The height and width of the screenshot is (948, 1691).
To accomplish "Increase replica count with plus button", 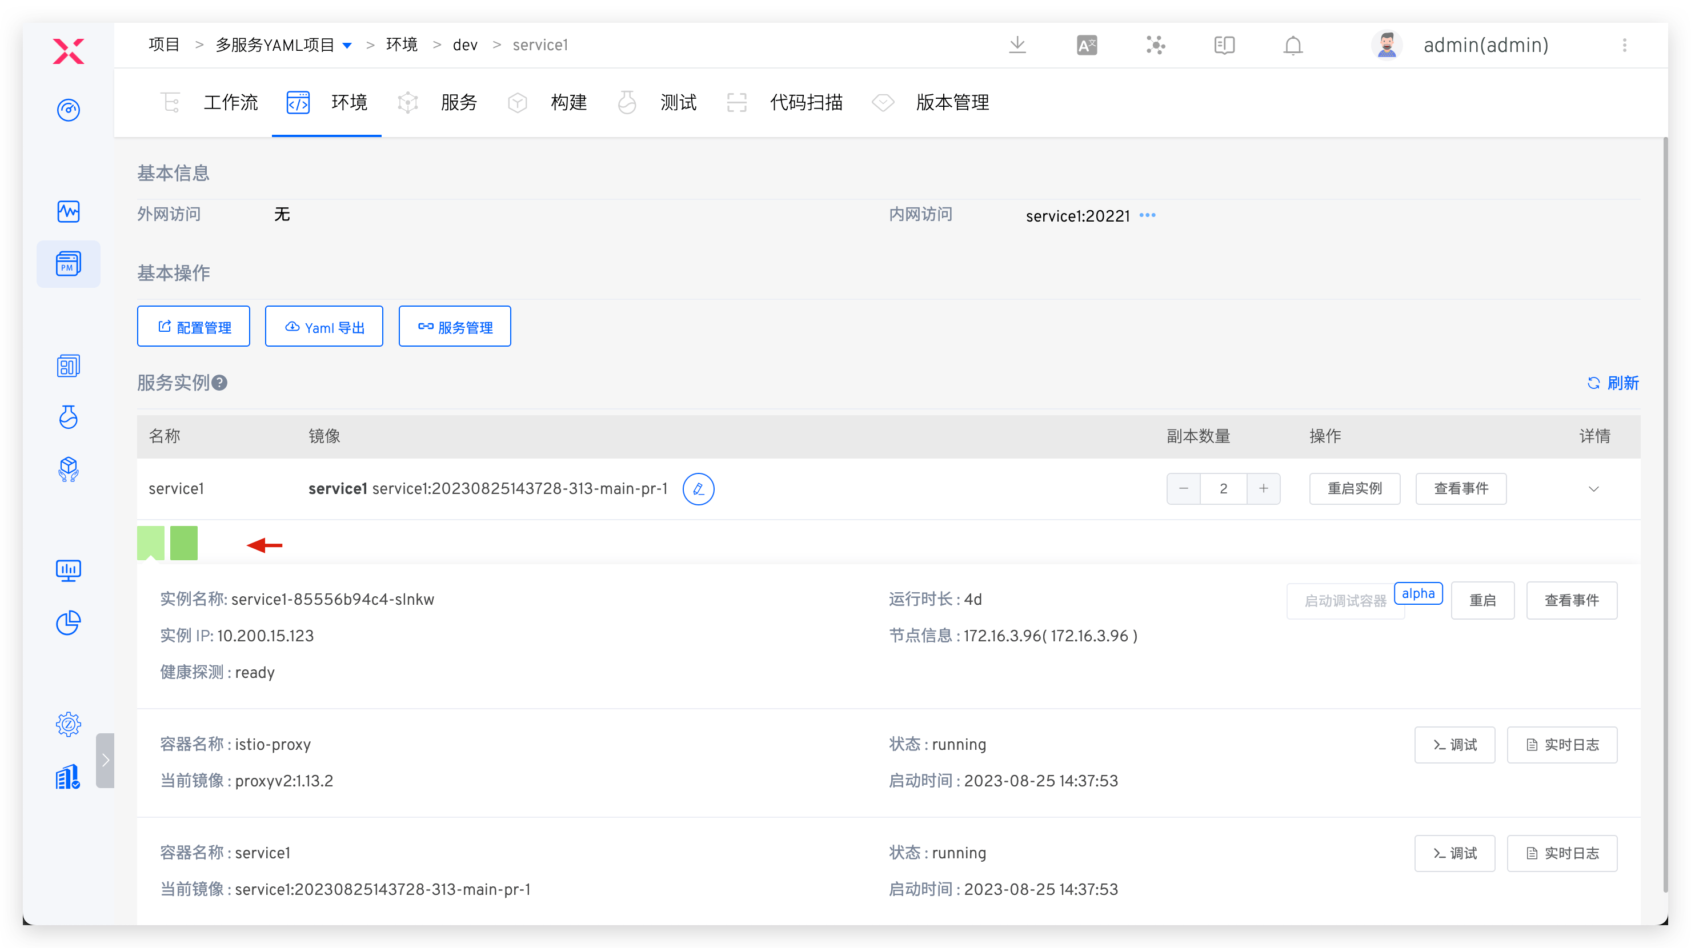I will tap(1264, 489).
